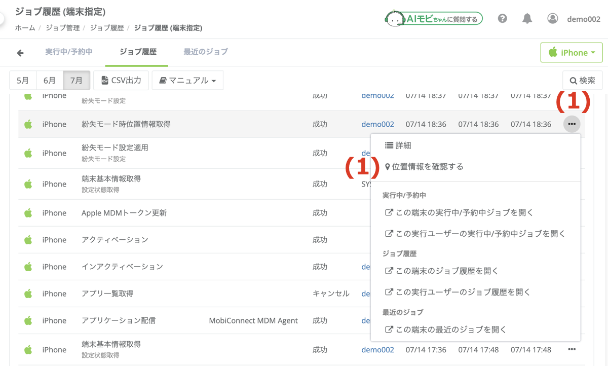Switch to the 実行中/予約中 tab

tap(69, 52)
